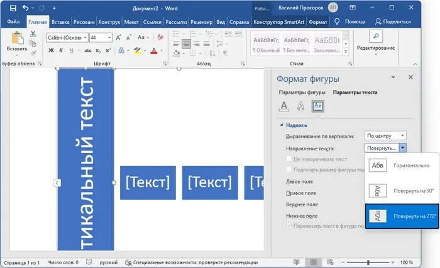Select Повернуть на 90° option
This screenshot has width=440, height=268.
[x=402, y=191]
